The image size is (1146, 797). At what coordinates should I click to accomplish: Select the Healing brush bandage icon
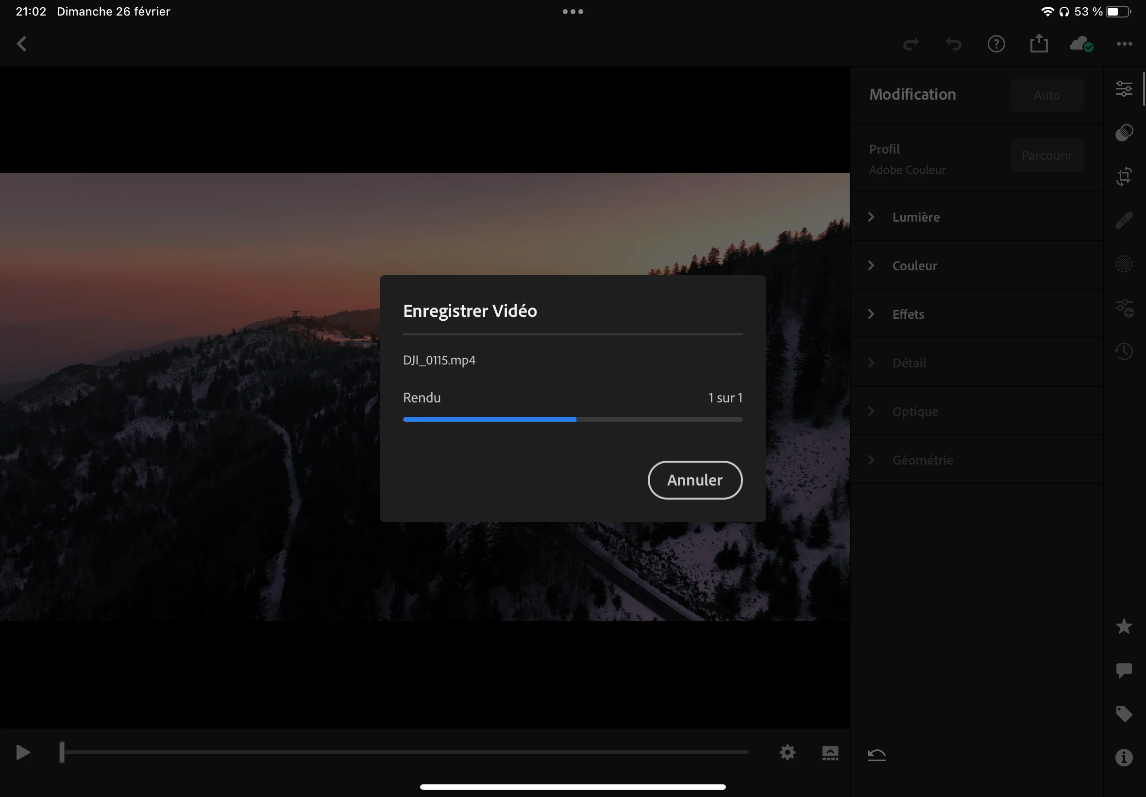coord(1124,220)
